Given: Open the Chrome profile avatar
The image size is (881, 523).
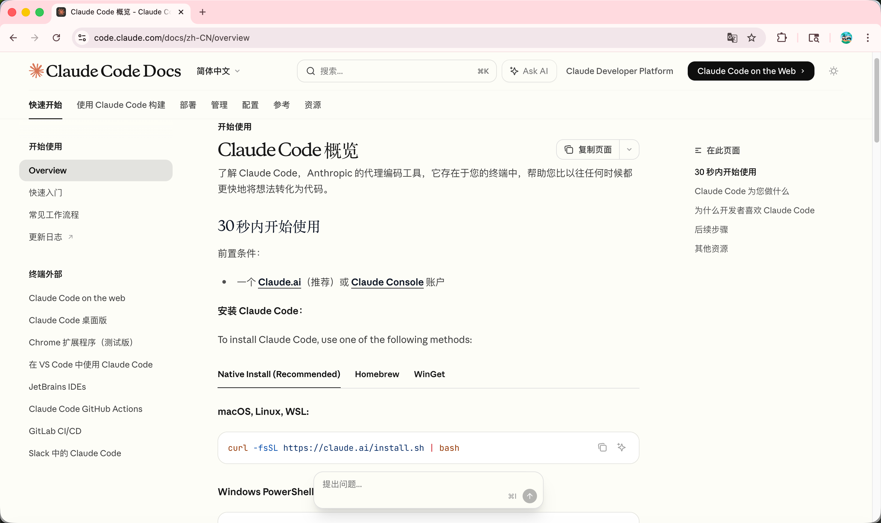Looking at the screenshot, I should point(846,38).
